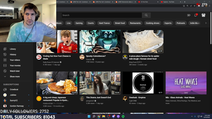Click the FOOD STAR channel avatar
Screen dimensions: 212x119
(39, 99)
